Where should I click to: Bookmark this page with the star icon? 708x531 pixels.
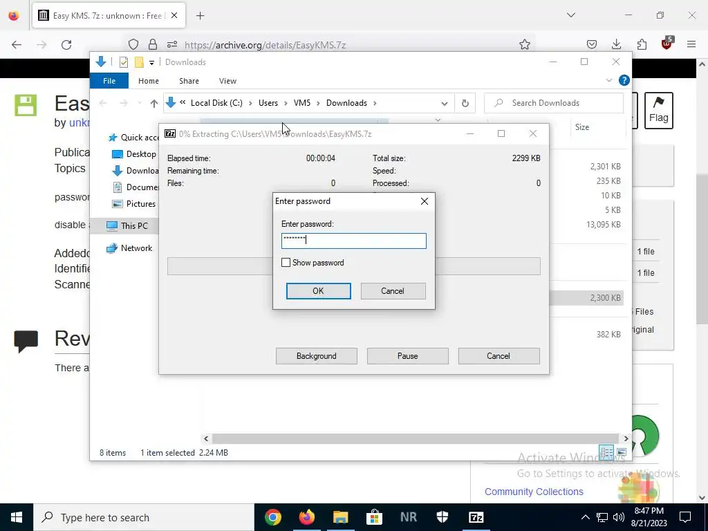(524, 44)
